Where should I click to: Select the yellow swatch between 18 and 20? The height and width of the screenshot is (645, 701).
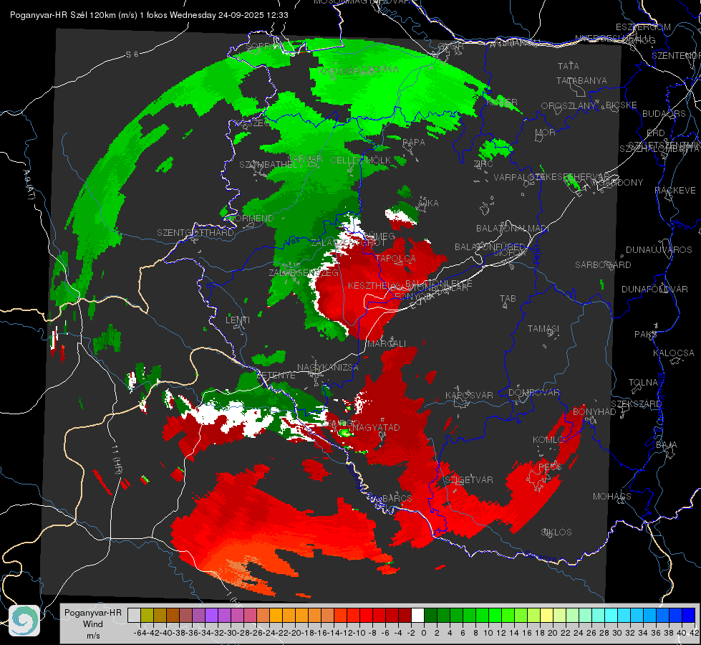(x=546, y=615)
